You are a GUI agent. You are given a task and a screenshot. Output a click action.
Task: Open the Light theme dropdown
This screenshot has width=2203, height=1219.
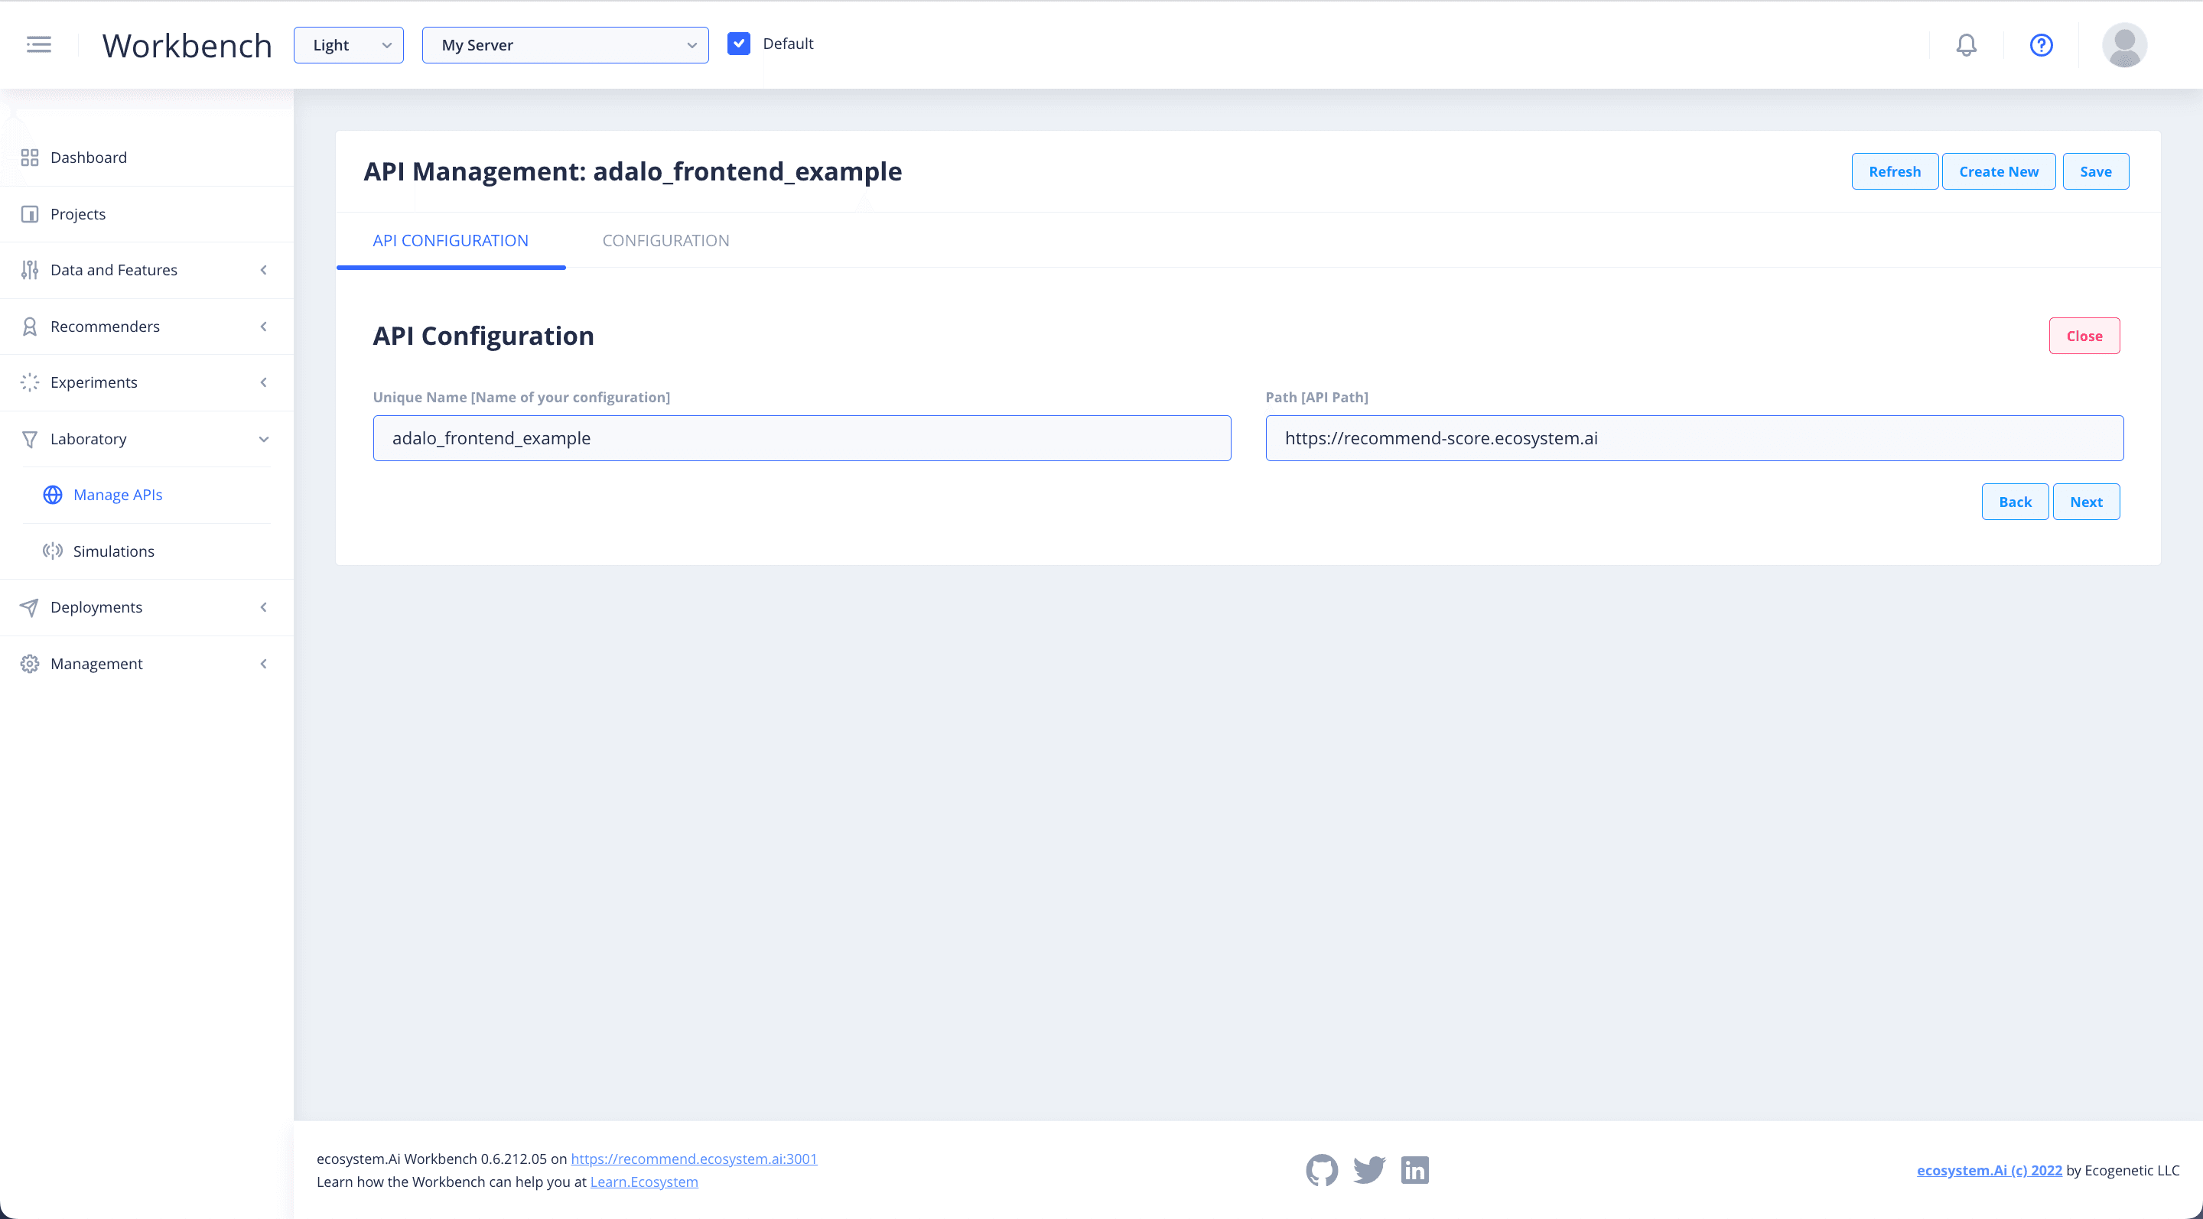click(x=348, y=44)
